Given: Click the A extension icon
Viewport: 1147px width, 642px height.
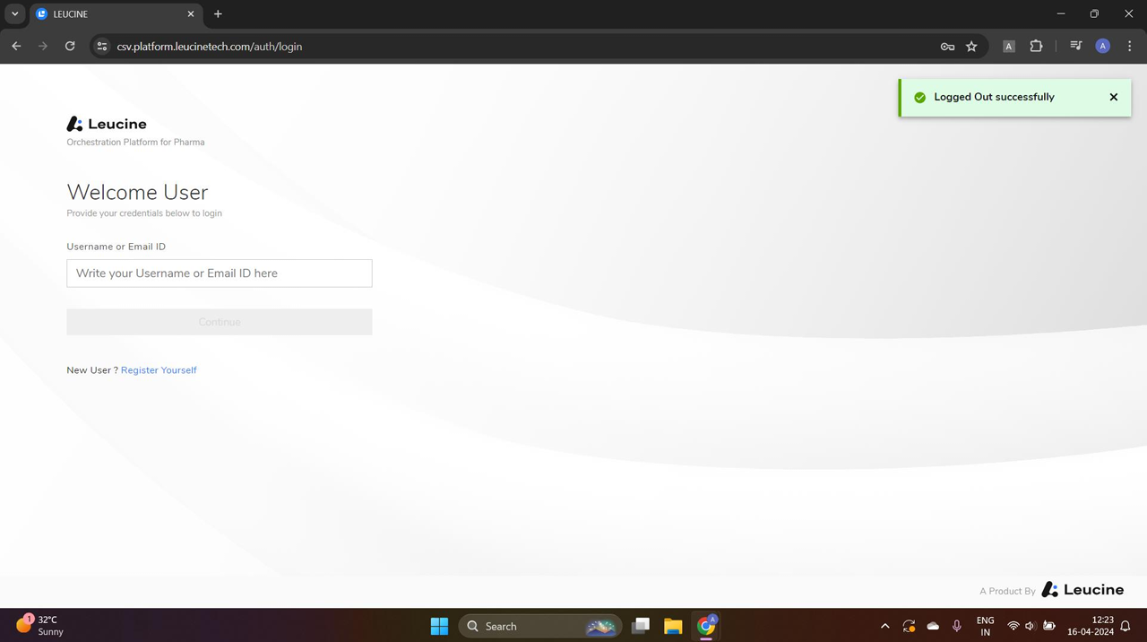Looking at the screenshot, I should (1008, 47).
